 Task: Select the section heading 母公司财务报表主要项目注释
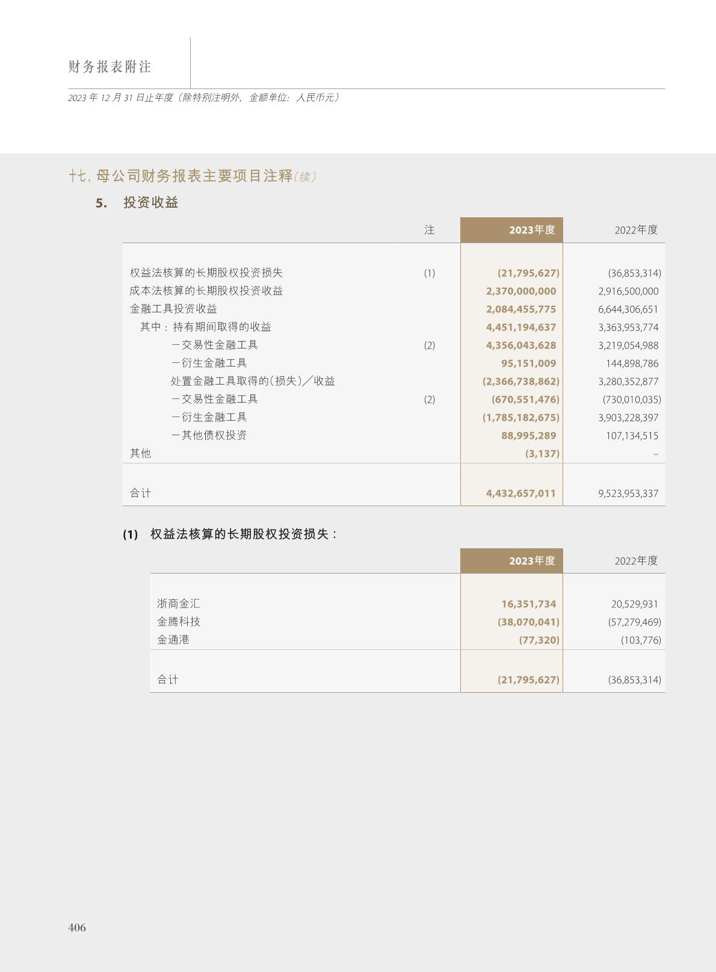click(194, 176)
